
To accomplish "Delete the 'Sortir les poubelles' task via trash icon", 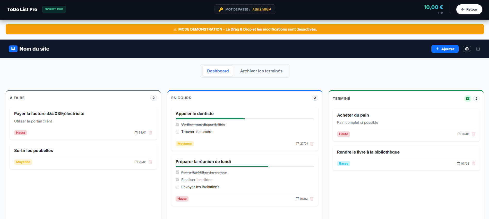I will [150, 162].
